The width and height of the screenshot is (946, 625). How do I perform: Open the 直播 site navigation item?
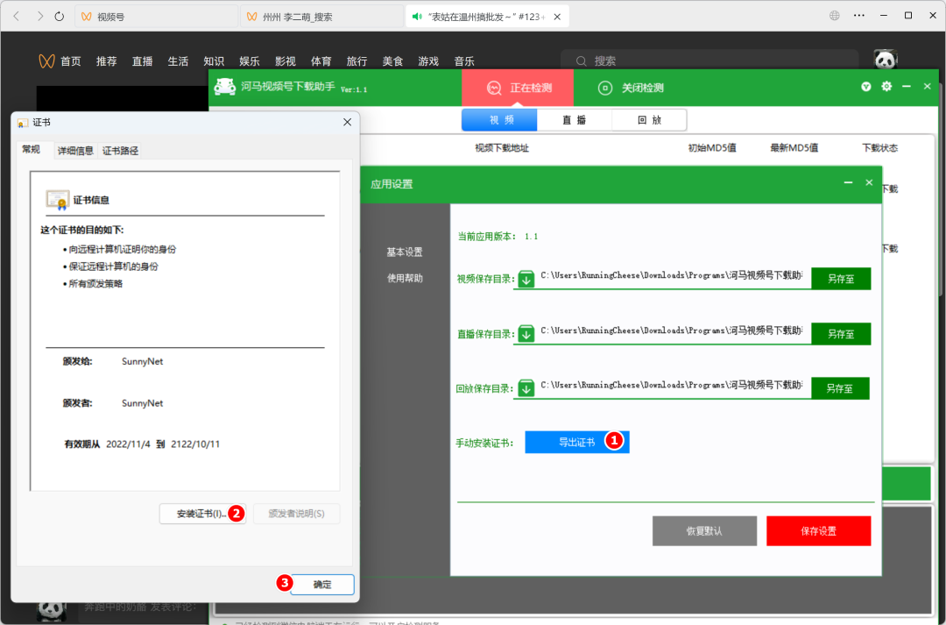click(x=143, y=61)
